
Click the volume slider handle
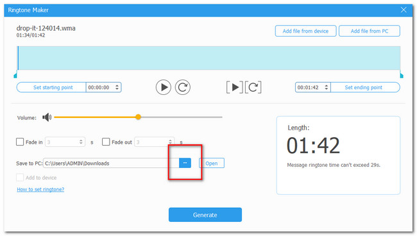[x=138, y=117]
